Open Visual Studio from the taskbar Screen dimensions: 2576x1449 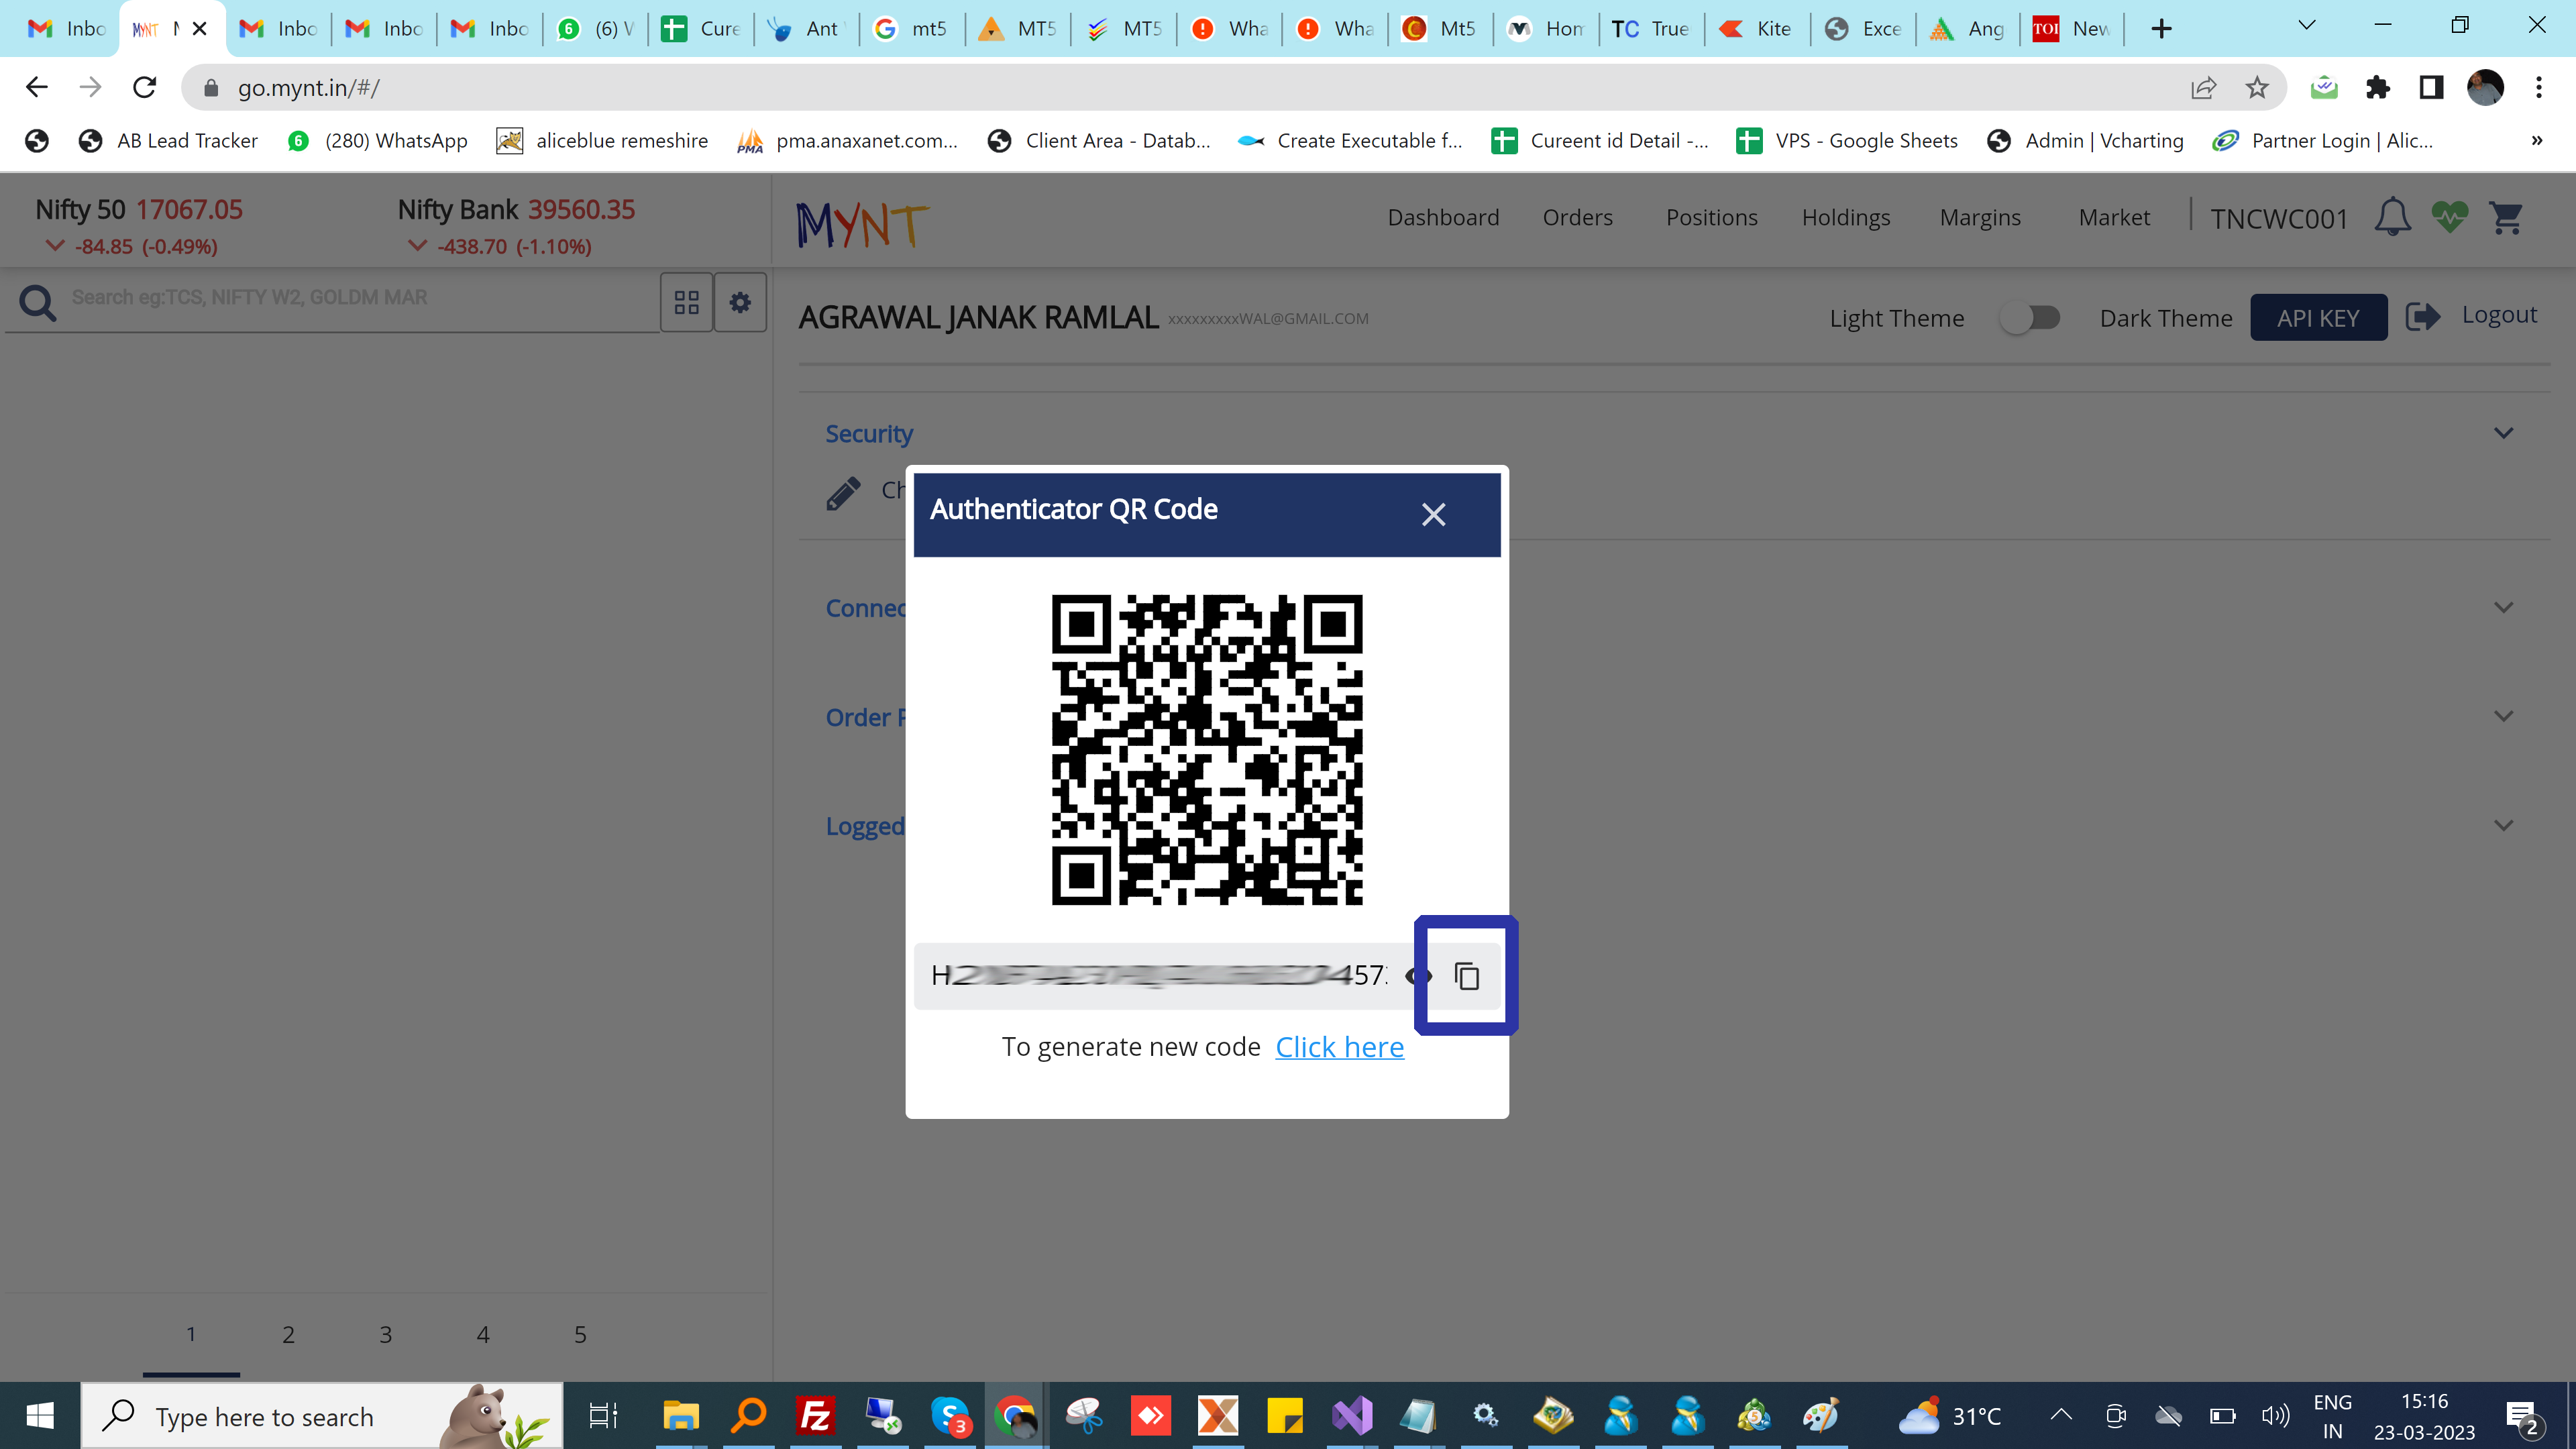click(x=1352, y=1416)
